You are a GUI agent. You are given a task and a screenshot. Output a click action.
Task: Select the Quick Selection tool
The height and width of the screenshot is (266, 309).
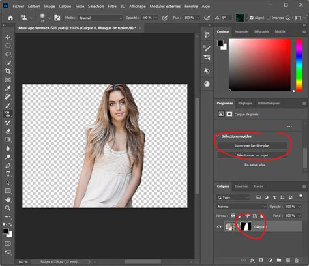coord(8,63)
